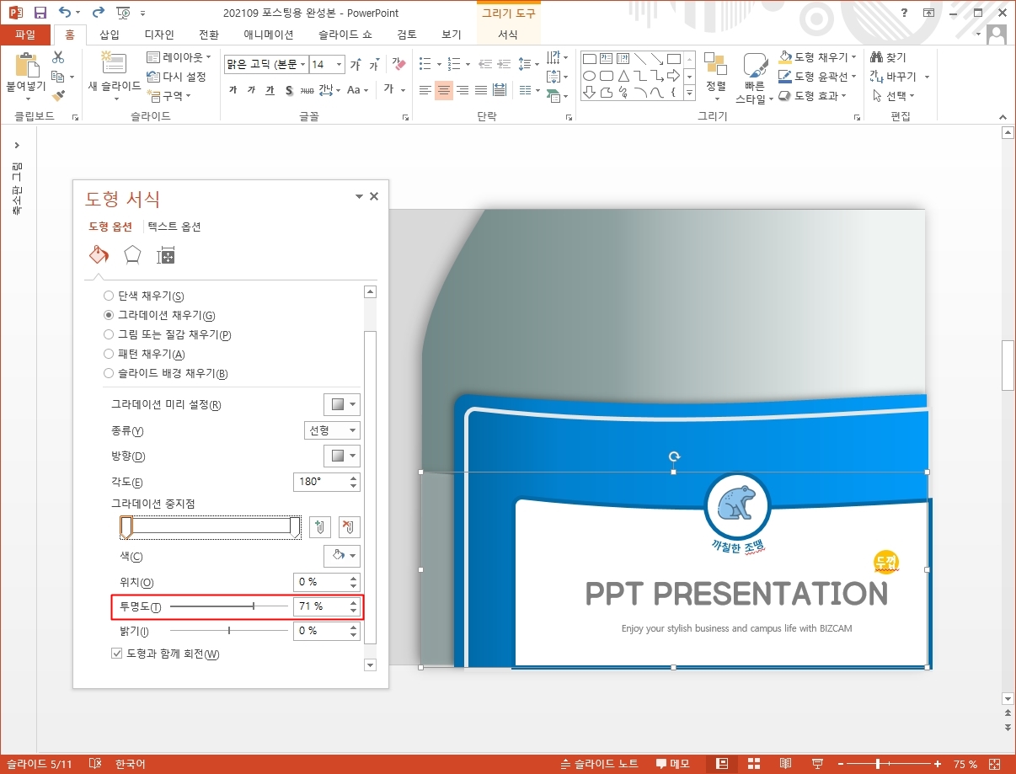Open 도형 효과 shape effects dropdown
This screenshot has height=774, width=1016.
tap(813, 96)
